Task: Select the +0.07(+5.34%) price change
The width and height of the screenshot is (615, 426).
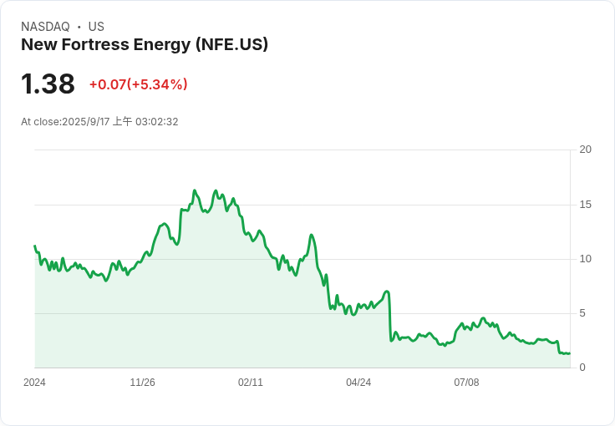Action: coord(138,84)
